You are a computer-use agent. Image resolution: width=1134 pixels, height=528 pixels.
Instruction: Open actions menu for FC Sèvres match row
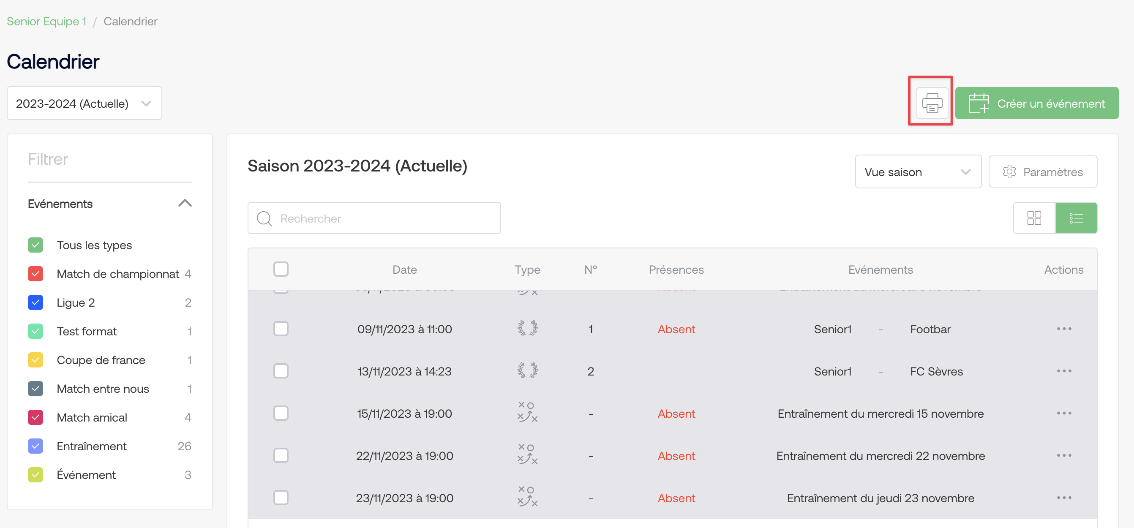tap(1063, 371)
